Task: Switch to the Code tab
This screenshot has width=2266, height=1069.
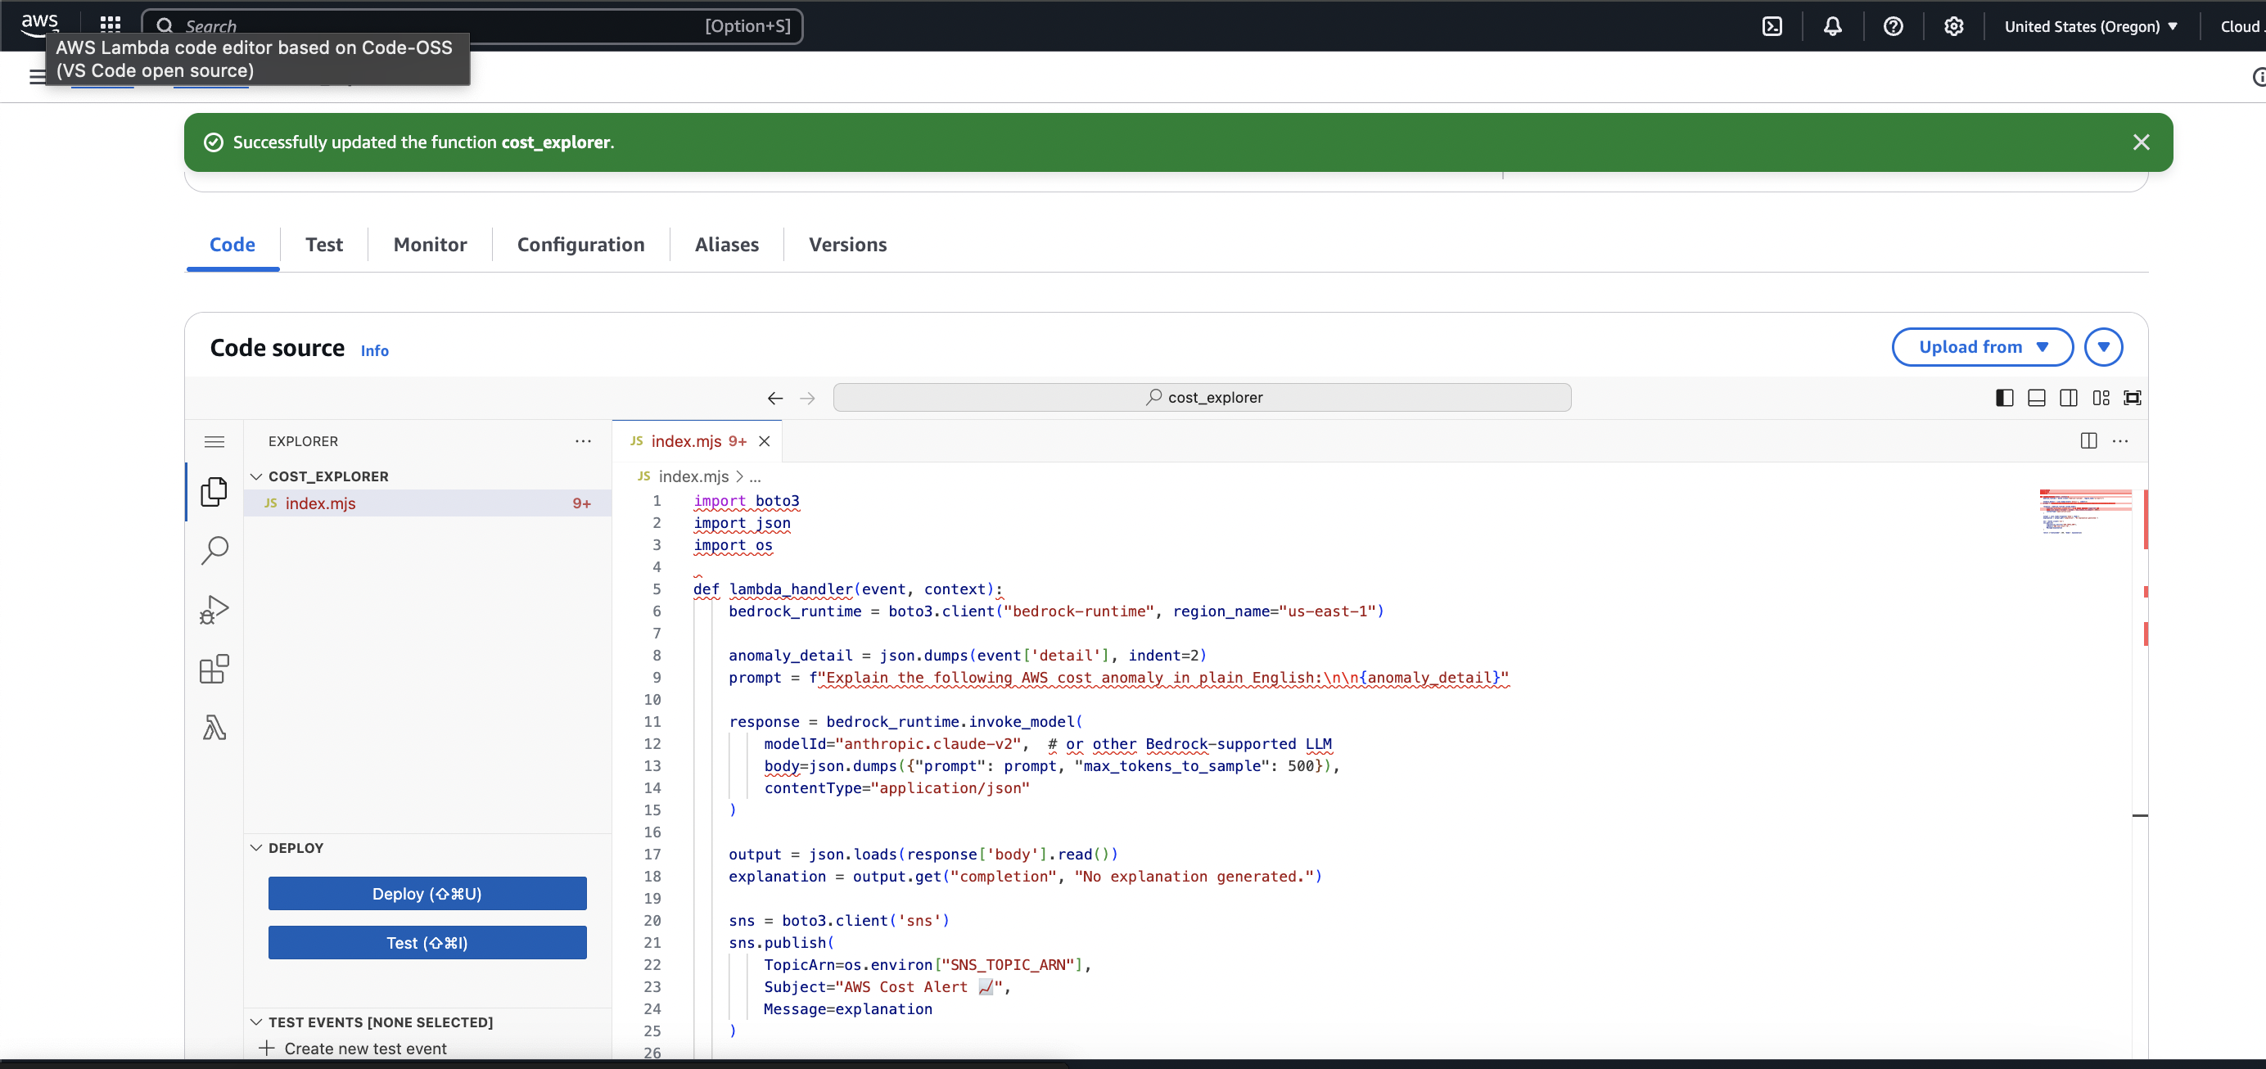Action: (x=232, y=245)
